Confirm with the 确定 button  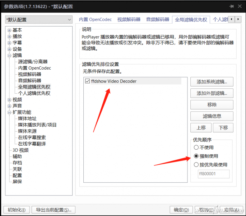[x=181, y=210]
